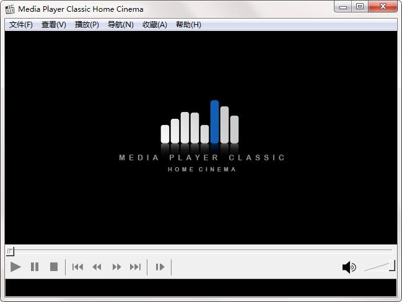
Task: Mute audio using the speaker icon
Action: pyautogui.click(x=349, y=267)
